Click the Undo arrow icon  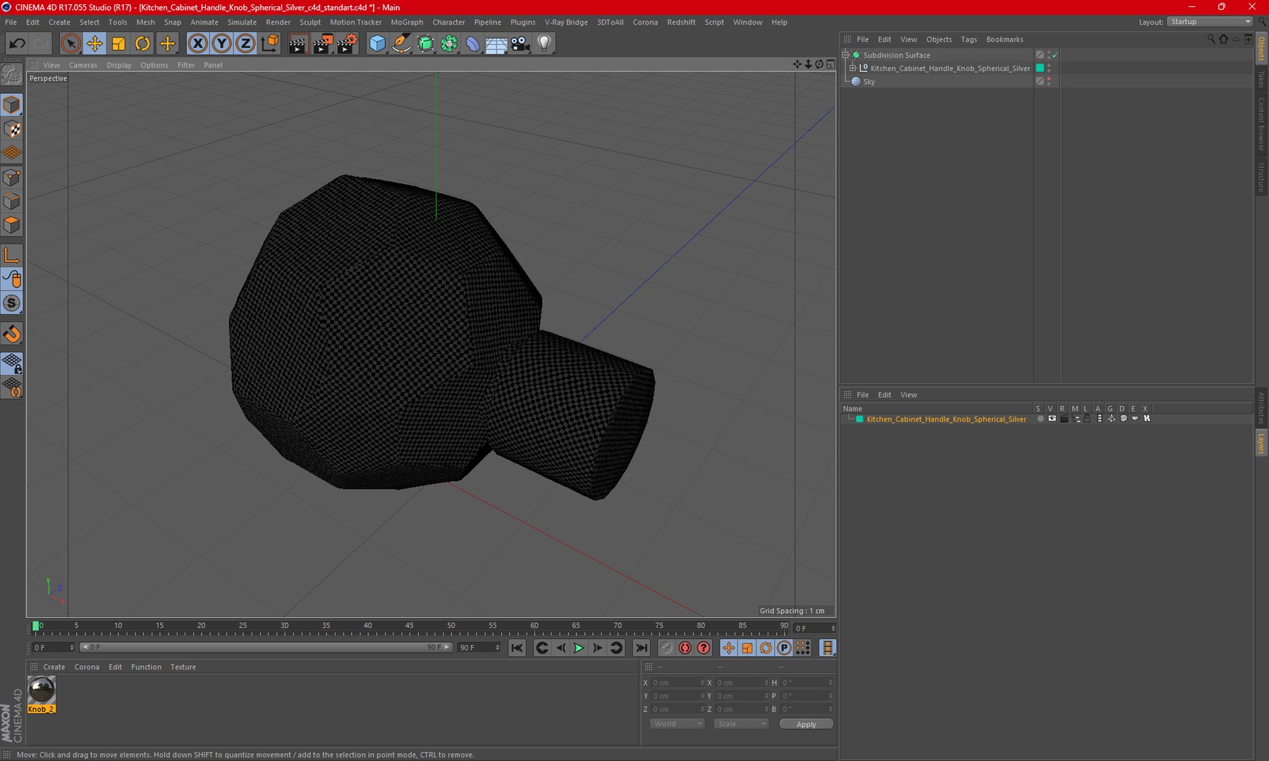17,44
